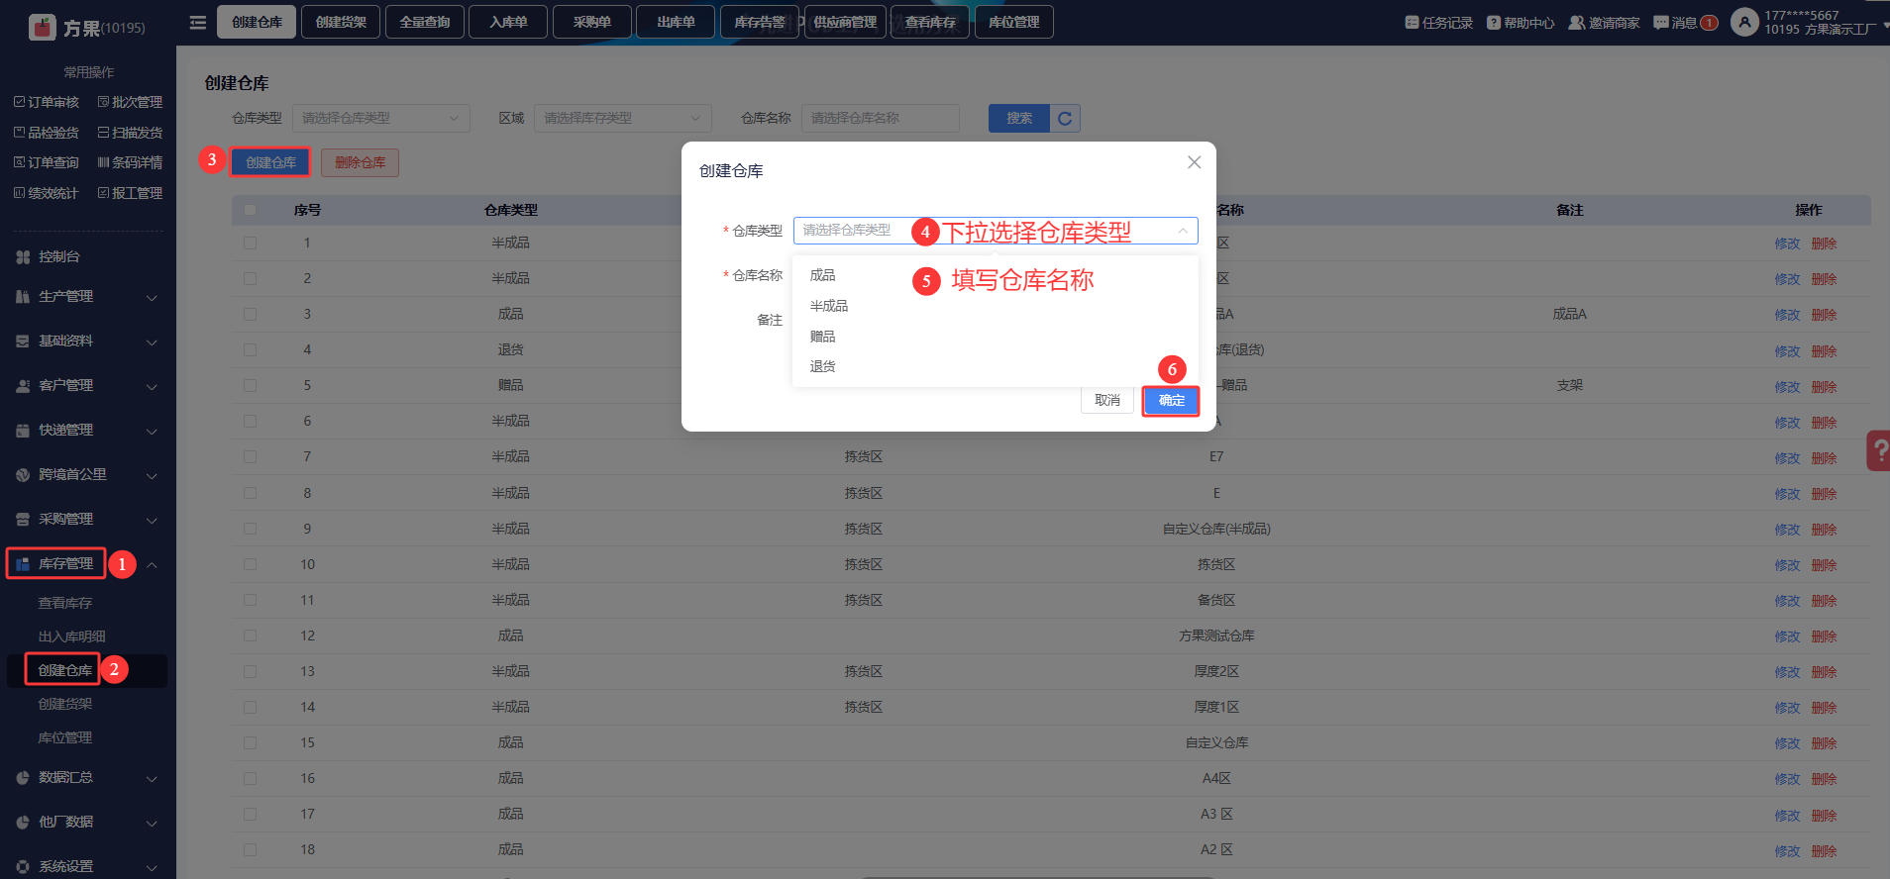Open 消息 messages icon

point(1661,23)
